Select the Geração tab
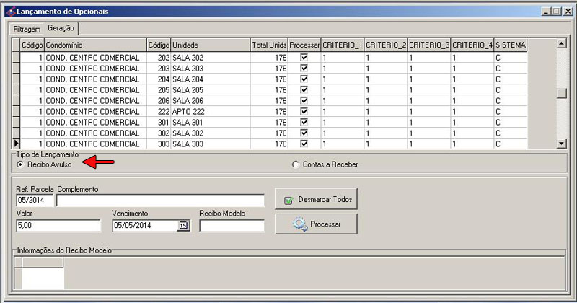Image resolution: width=577 pixels, height=303 pixels. (x=61, y=28)
